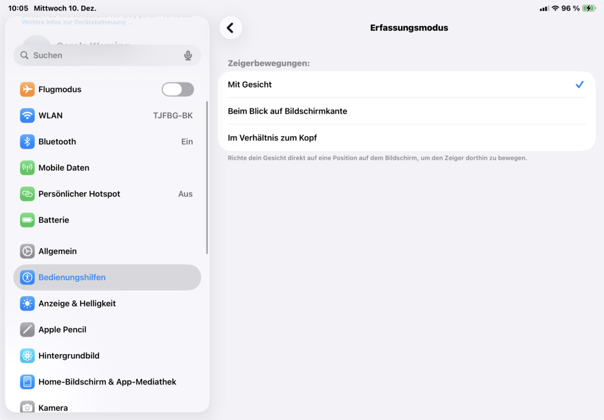Open the Hintergrundbild settings
Screen dimensions: 604x420
(69, 356)
